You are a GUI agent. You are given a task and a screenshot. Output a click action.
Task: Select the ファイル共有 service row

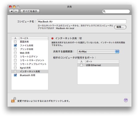[30, 46]
